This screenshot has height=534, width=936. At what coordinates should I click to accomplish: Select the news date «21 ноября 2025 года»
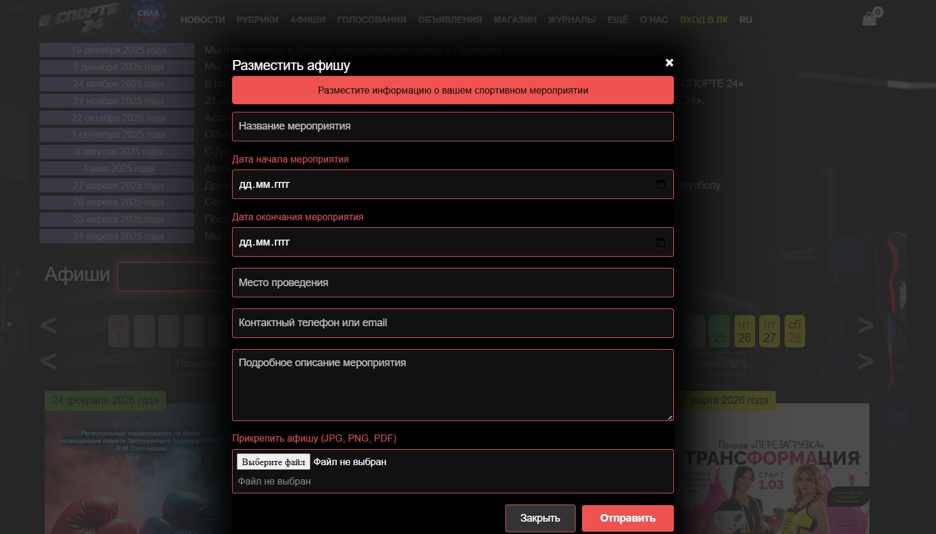tap(117, 101)
